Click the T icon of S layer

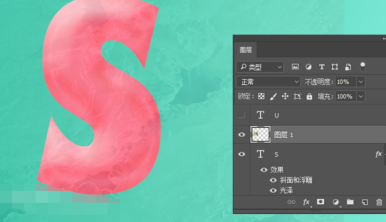(x=260, y=154)
